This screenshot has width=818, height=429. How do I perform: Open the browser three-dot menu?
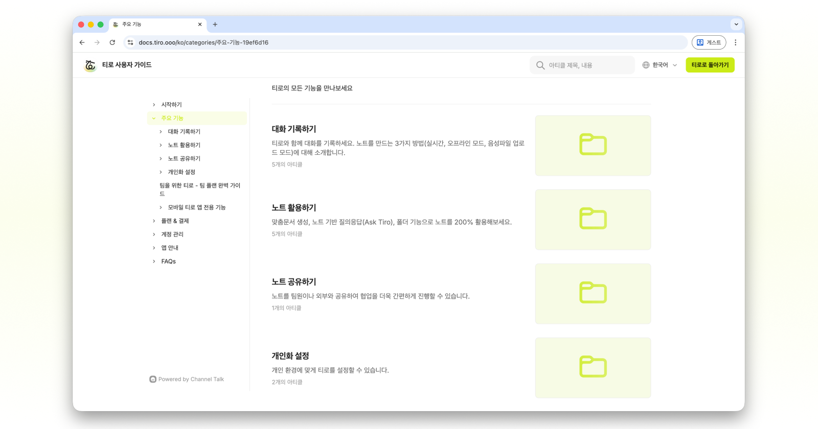click(736, 42)
